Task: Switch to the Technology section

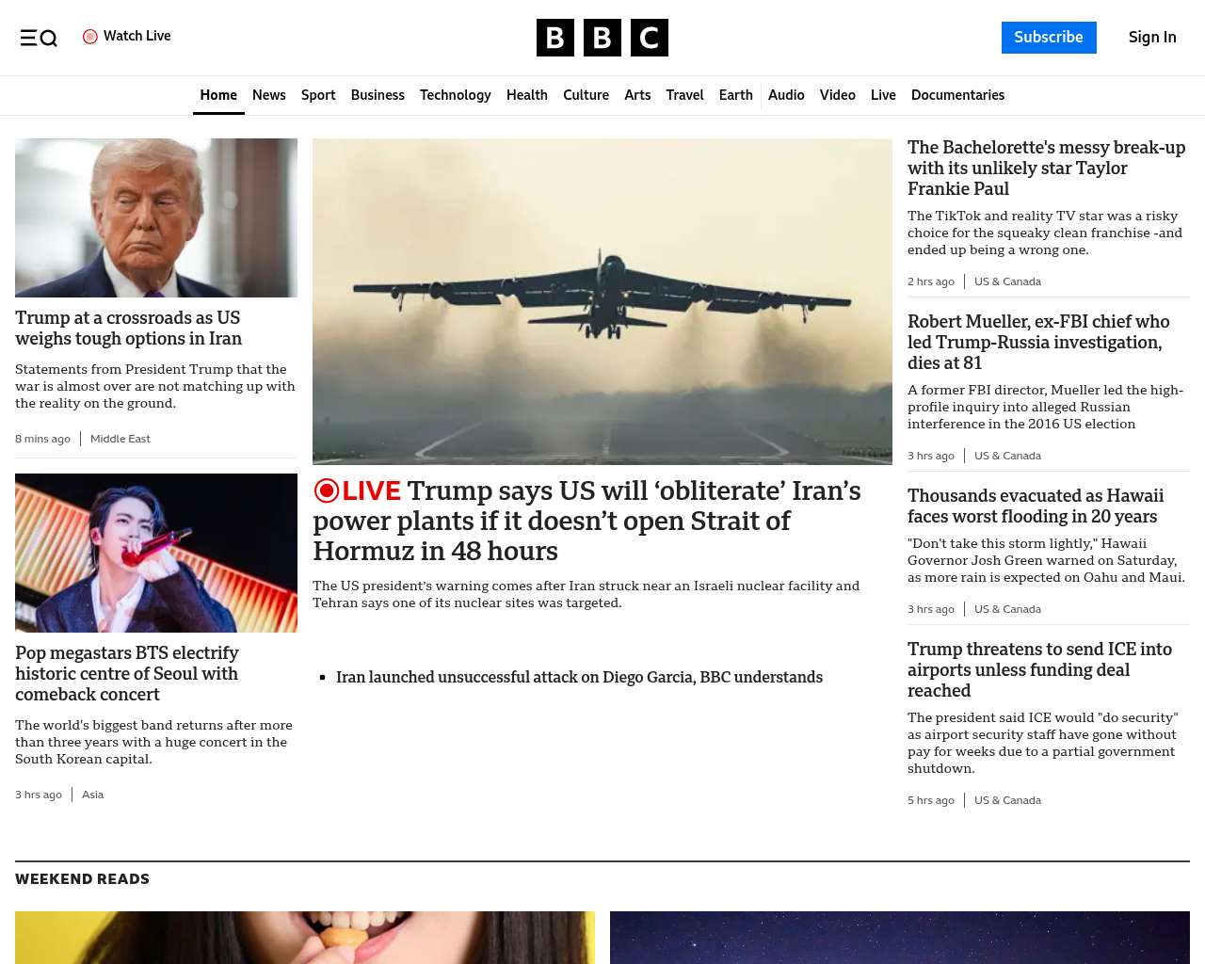Action: (x=456, y=95)
